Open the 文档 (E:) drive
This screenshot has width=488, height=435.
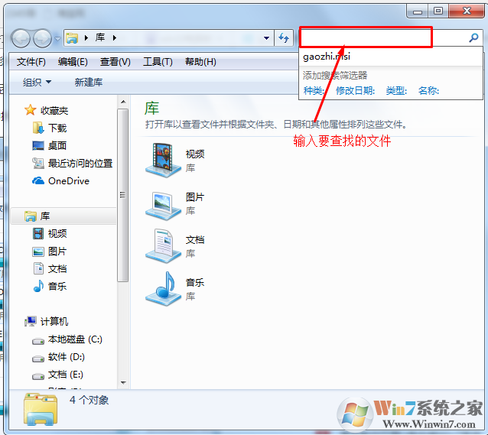pos(66,375)
